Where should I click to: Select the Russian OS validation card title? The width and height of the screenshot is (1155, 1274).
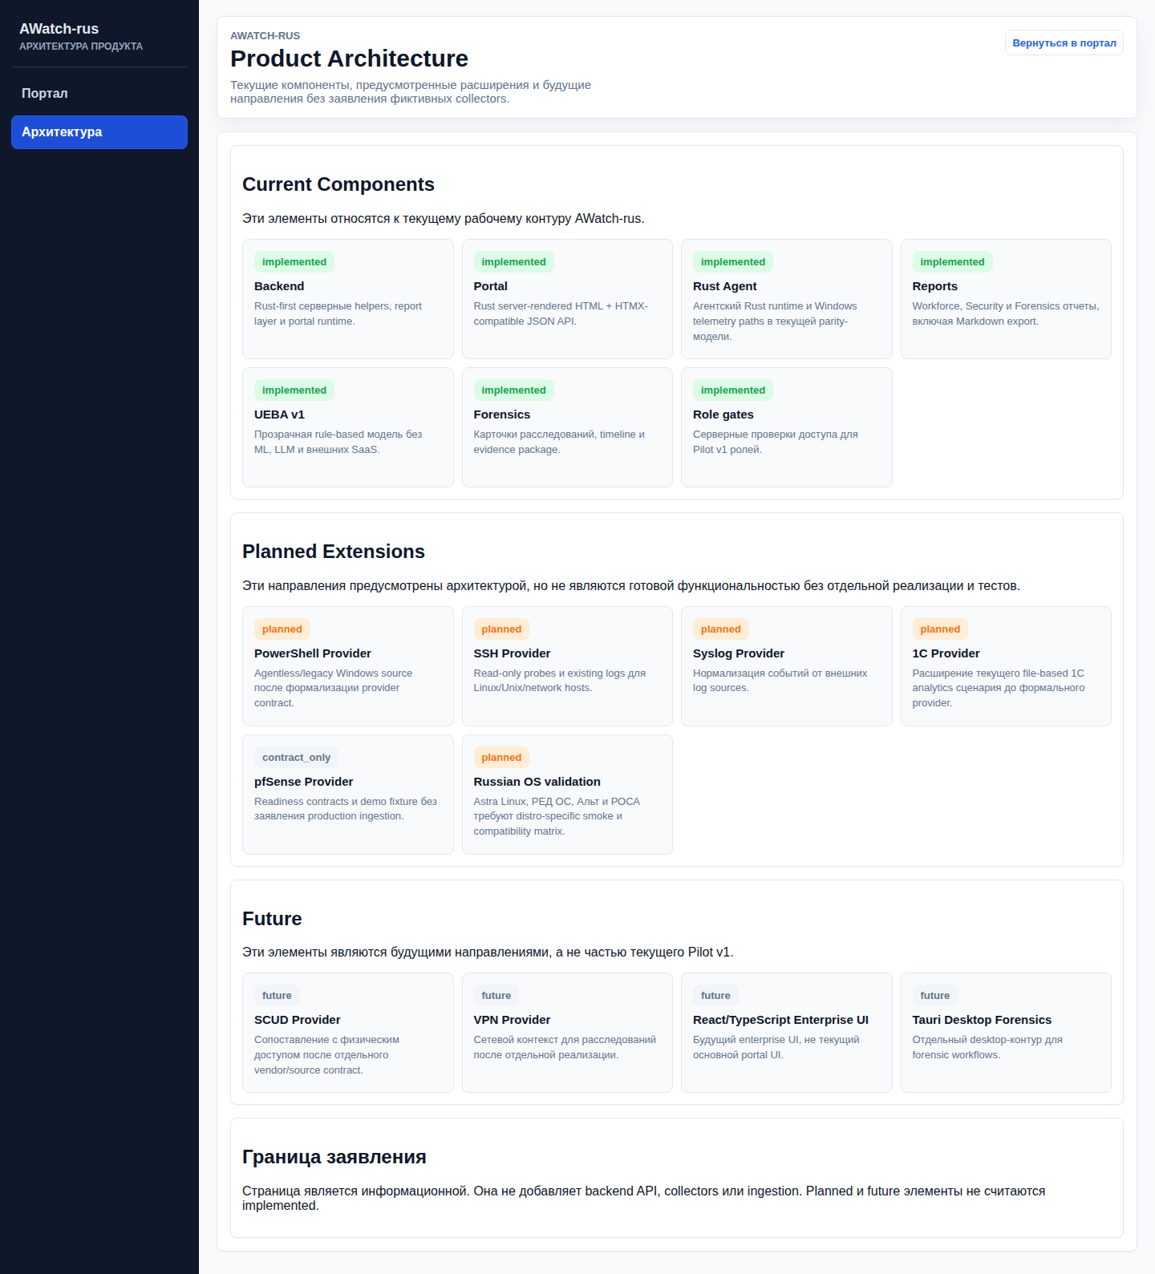[537, 782]
